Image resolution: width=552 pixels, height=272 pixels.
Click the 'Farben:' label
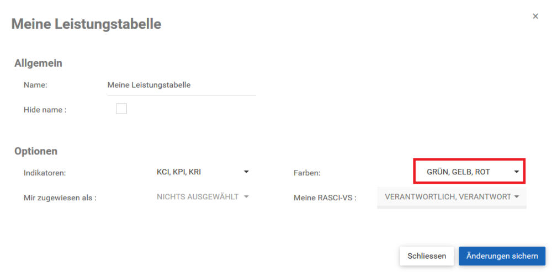[x=307, y=173]
